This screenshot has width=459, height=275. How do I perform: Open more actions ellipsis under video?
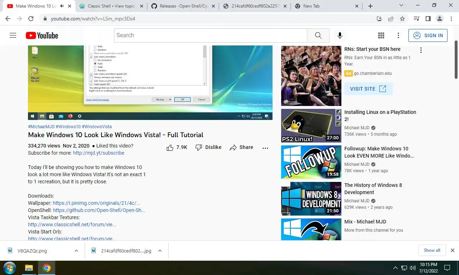pyautogui.click(x=265, y=148)
